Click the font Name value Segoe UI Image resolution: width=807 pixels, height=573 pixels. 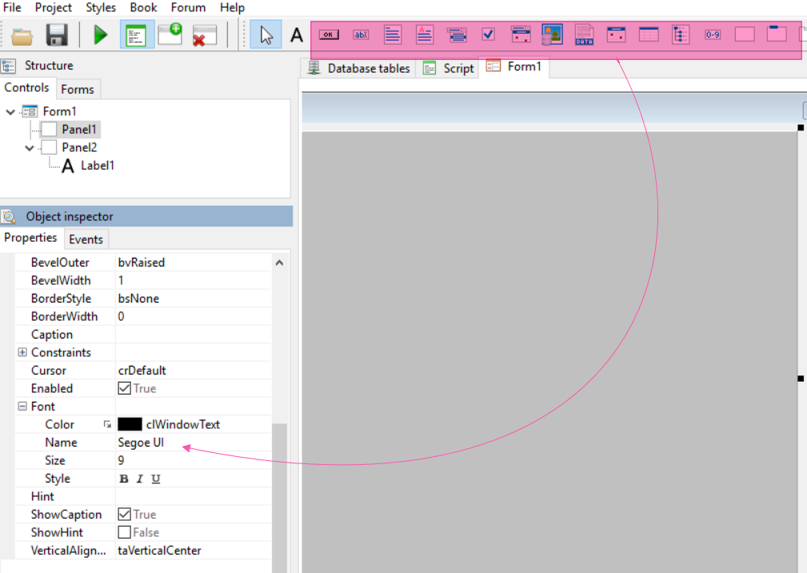pos(141,443)
